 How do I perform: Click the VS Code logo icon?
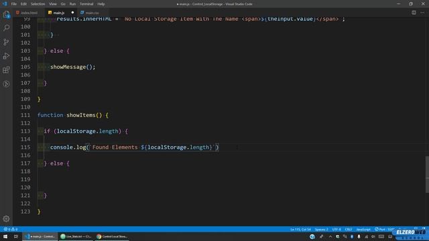click(x=5, y=4)
